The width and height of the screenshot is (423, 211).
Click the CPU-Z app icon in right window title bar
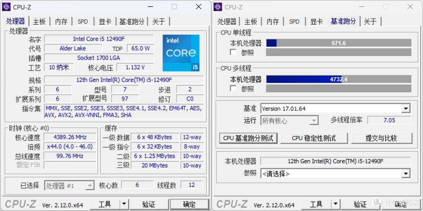point(219,7)
